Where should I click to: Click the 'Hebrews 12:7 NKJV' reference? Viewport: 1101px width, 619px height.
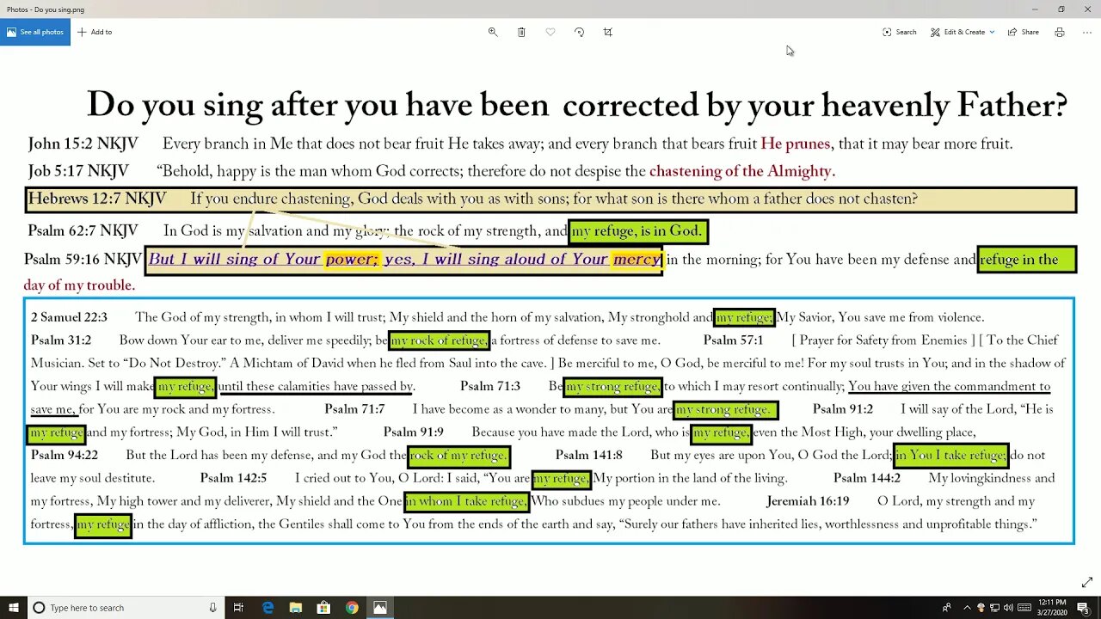(97, 199)
